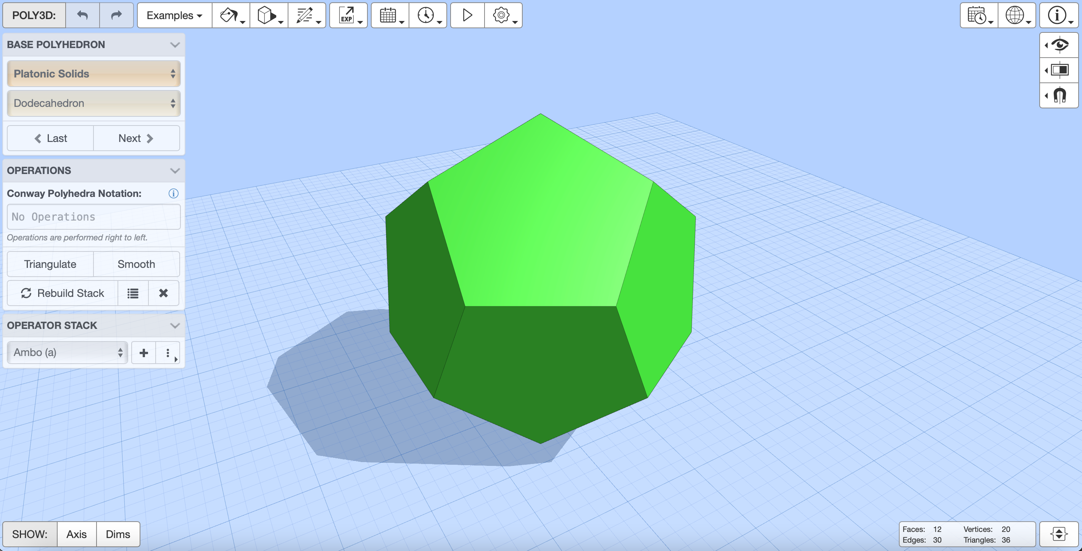Open the Platonic Solids category dropdown
The image size is (1082, 551).
[x=94, y=74]
